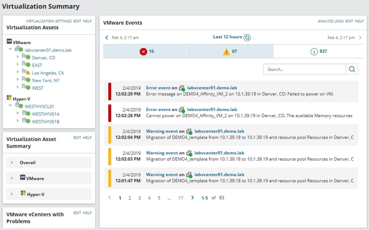Focus the events Search field

(305, 69)
